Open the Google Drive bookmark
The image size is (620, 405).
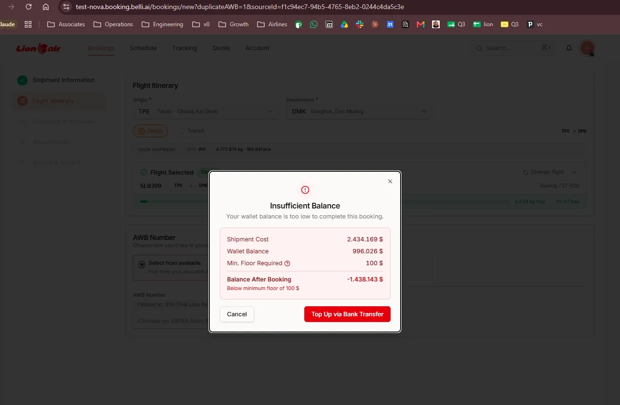pyautogui.click(x=344, y=24)
